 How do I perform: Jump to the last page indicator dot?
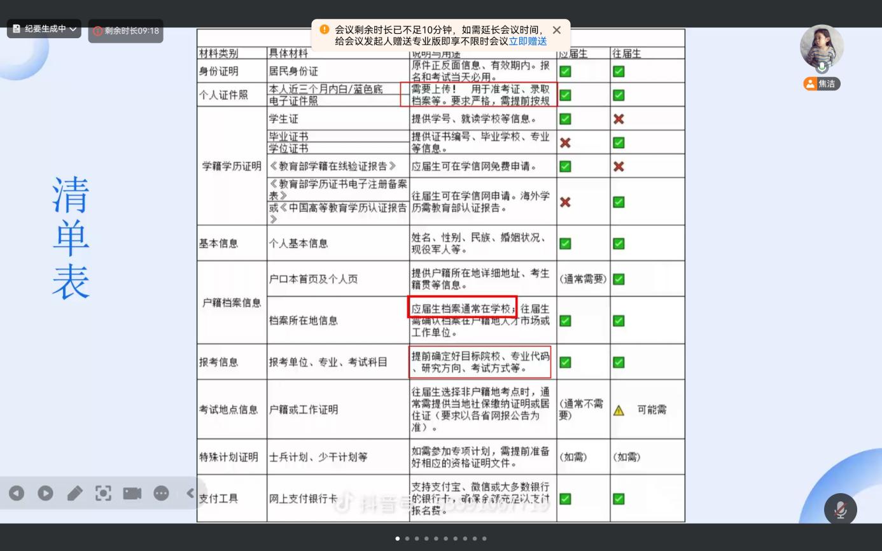484,538
